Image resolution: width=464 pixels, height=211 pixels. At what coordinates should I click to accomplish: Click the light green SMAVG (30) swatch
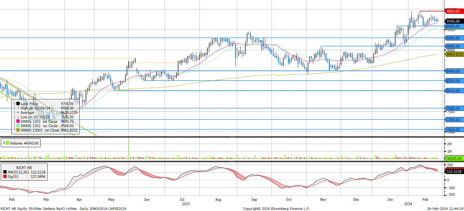(x=18, y=126)
